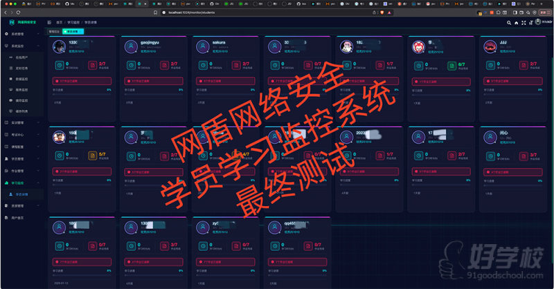Expand the 作业管理 sidebar menu
554x289 pixels.
[x=22, y=171]
